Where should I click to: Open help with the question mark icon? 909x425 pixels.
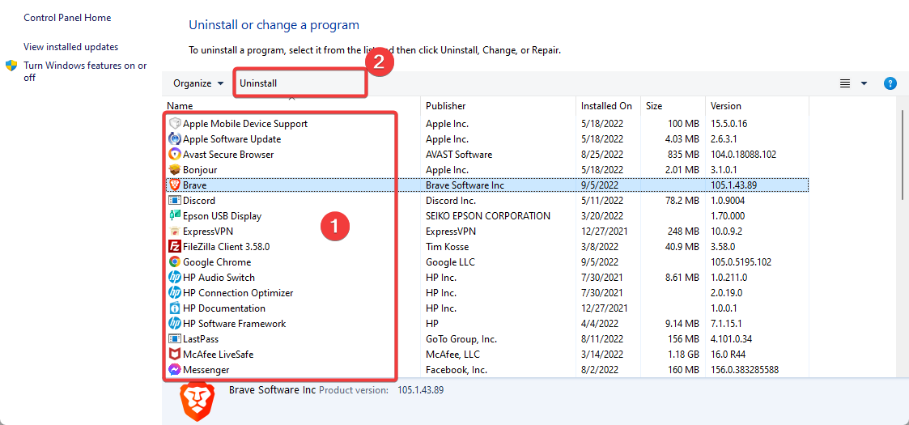tap(890, 83)
